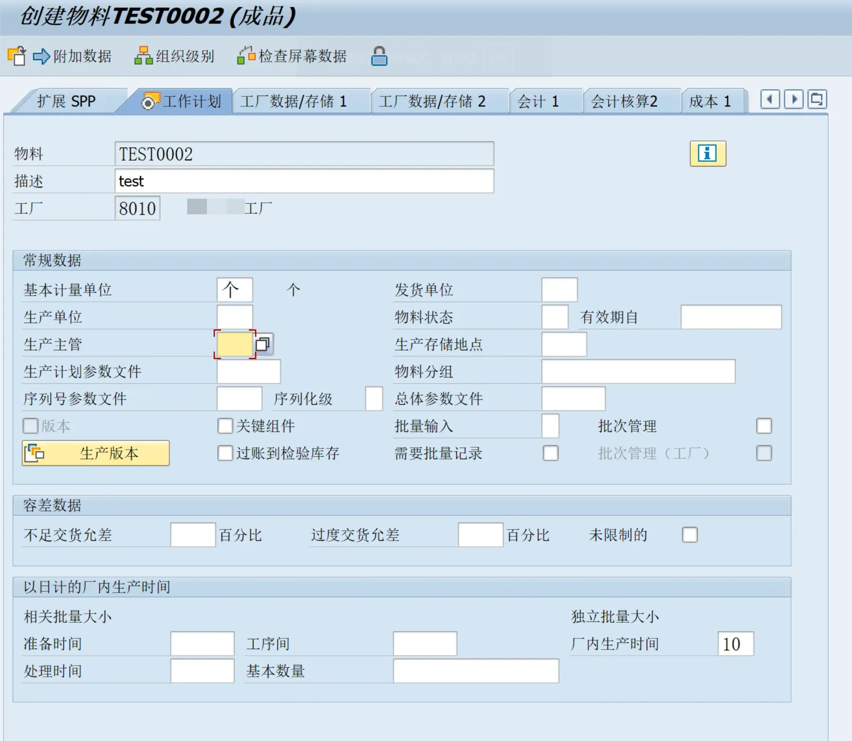Click the blue information icon button

pos(707,153)
